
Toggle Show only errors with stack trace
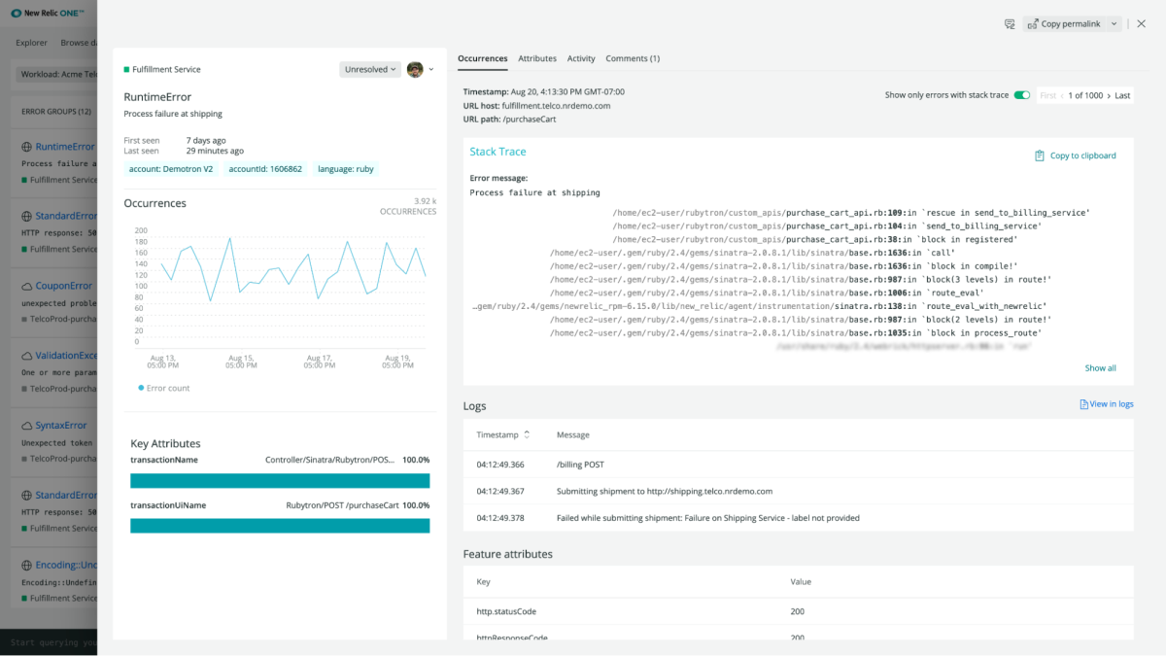[1021, 95]
